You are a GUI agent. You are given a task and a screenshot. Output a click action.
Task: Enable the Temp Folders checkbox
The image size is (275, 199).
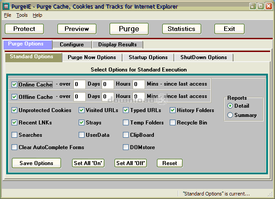click(126, 123)
